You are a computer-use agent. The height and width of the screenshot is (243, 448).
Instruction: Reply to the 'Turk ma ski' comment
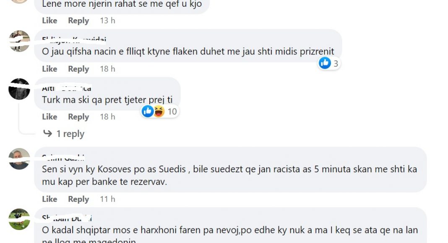pyautogui.click(x=78, y=117)
